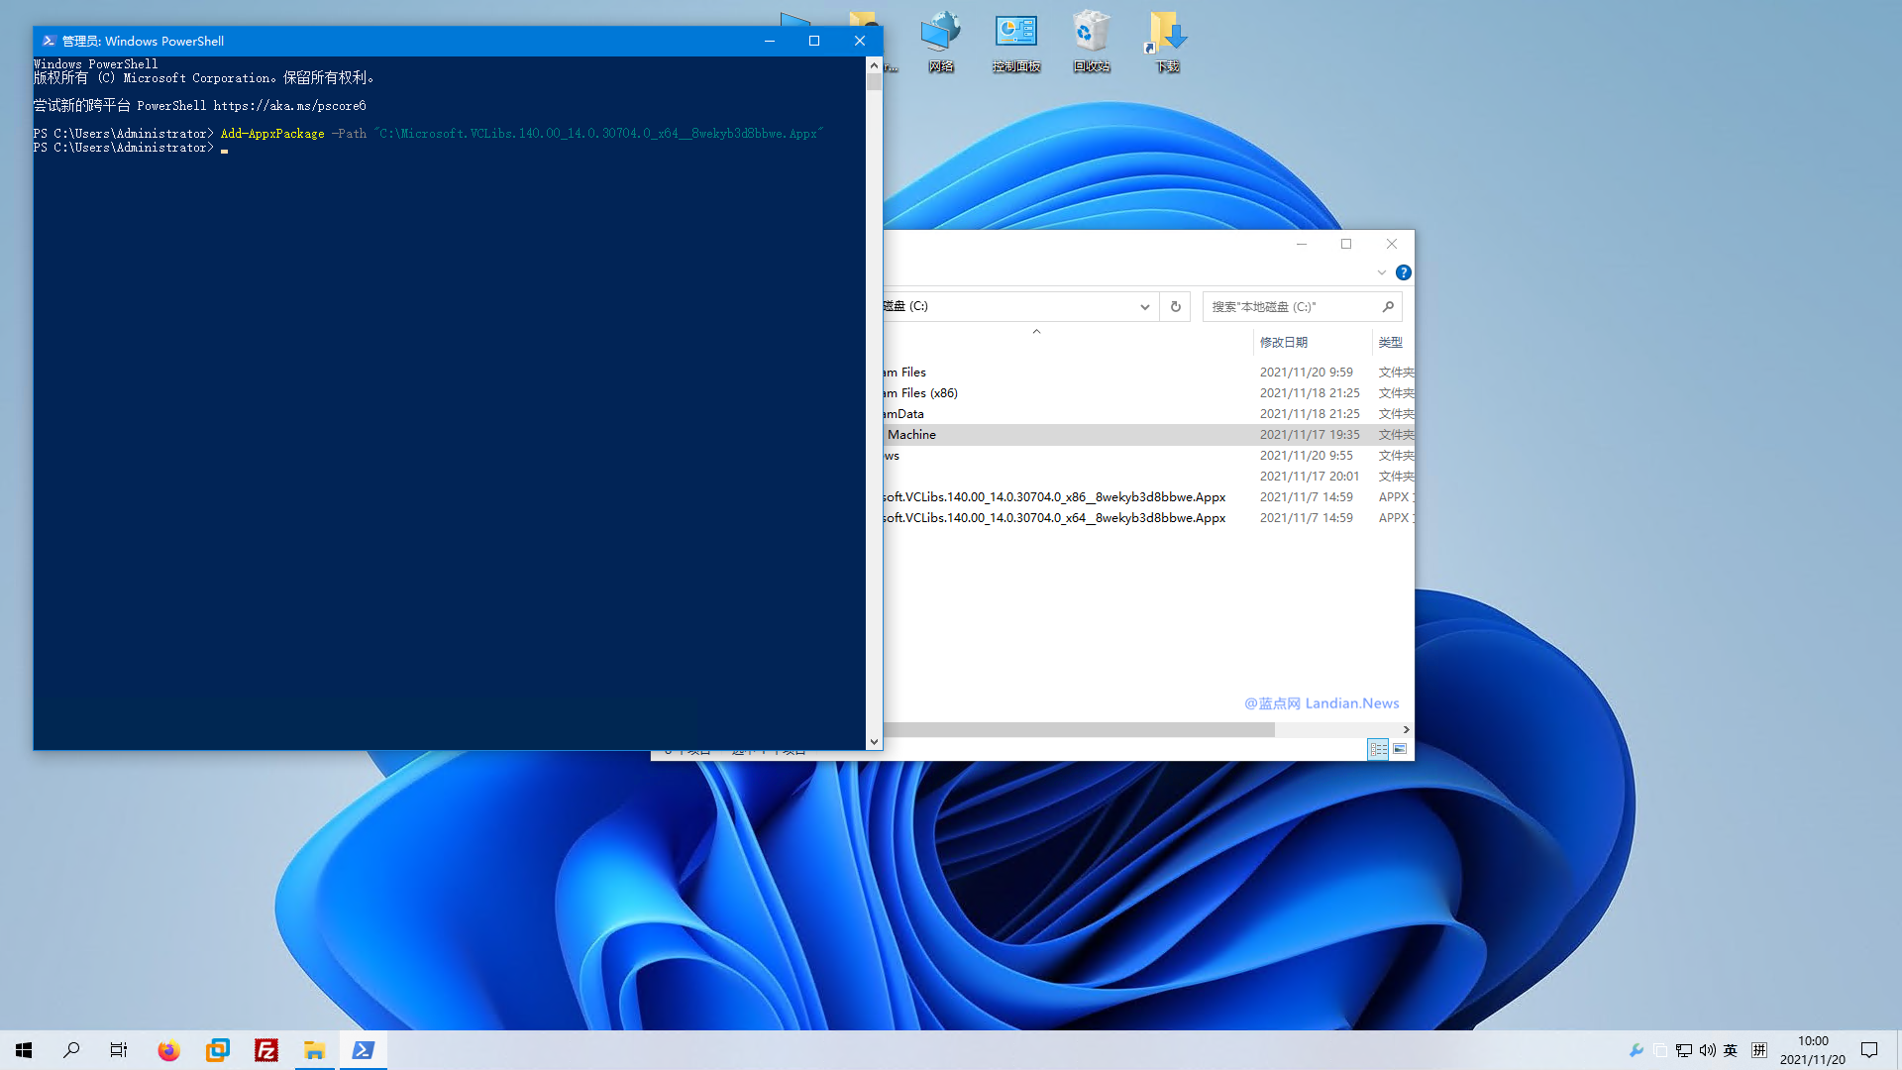Expand the Explorer ribbon chevron
Viewport: 1902px width, 1070px height.
pos(1381,272)
